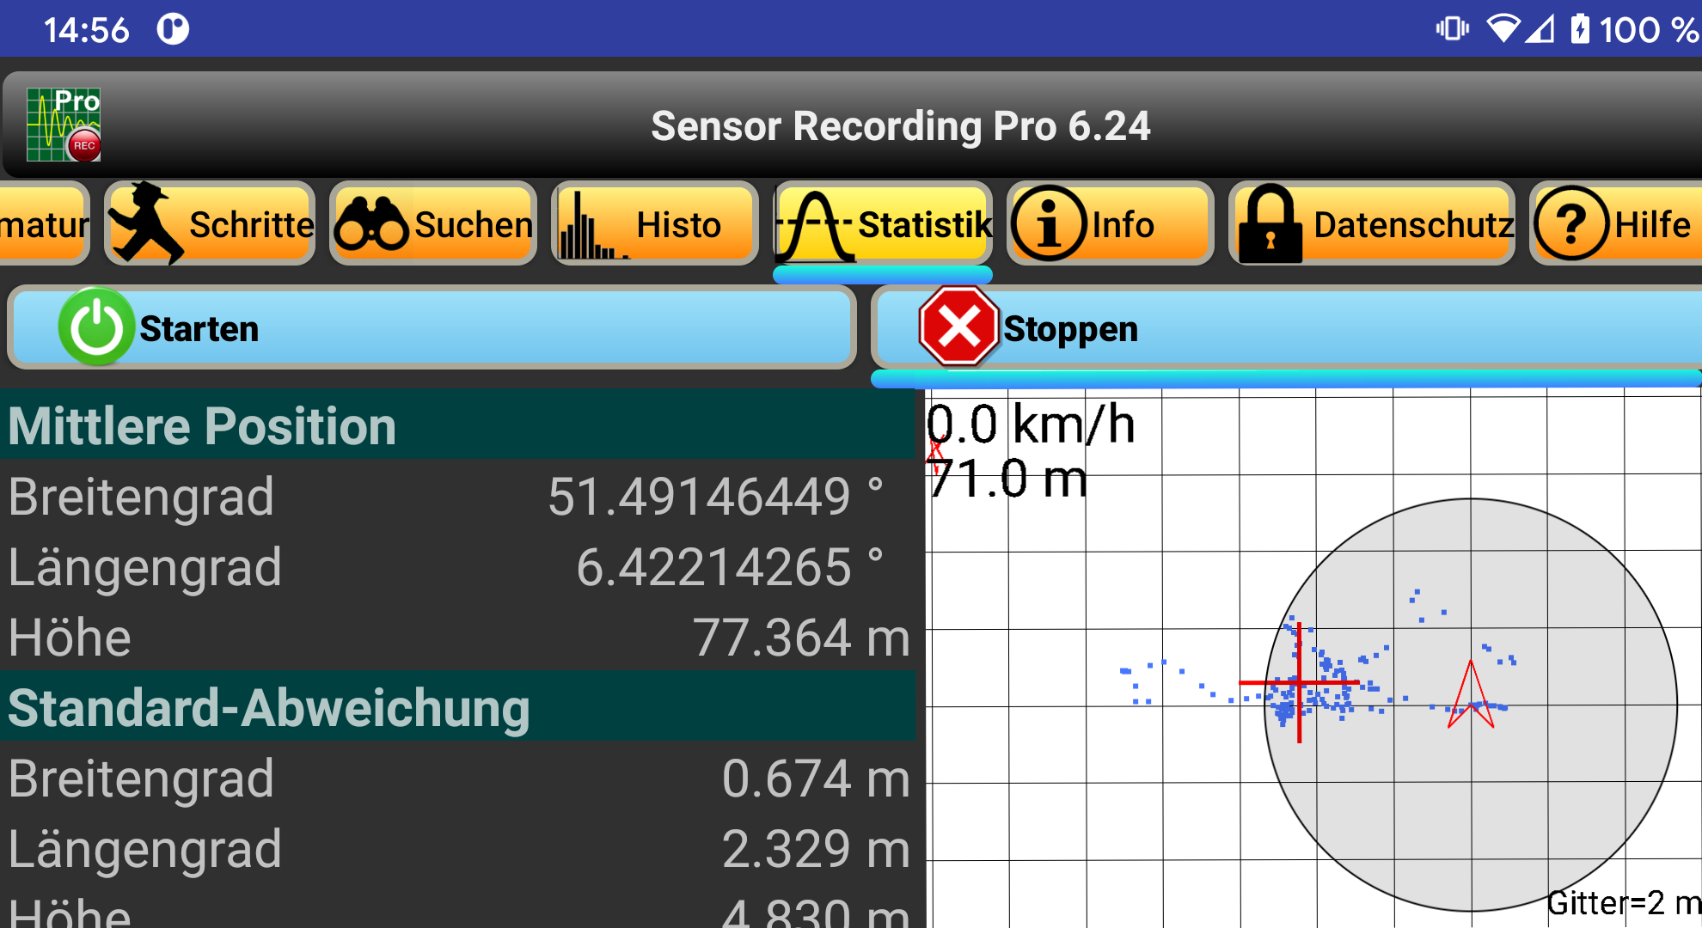Open the Schritte tab
Image resolution: width=1702 pixels, height=928 pixels.
210,224
